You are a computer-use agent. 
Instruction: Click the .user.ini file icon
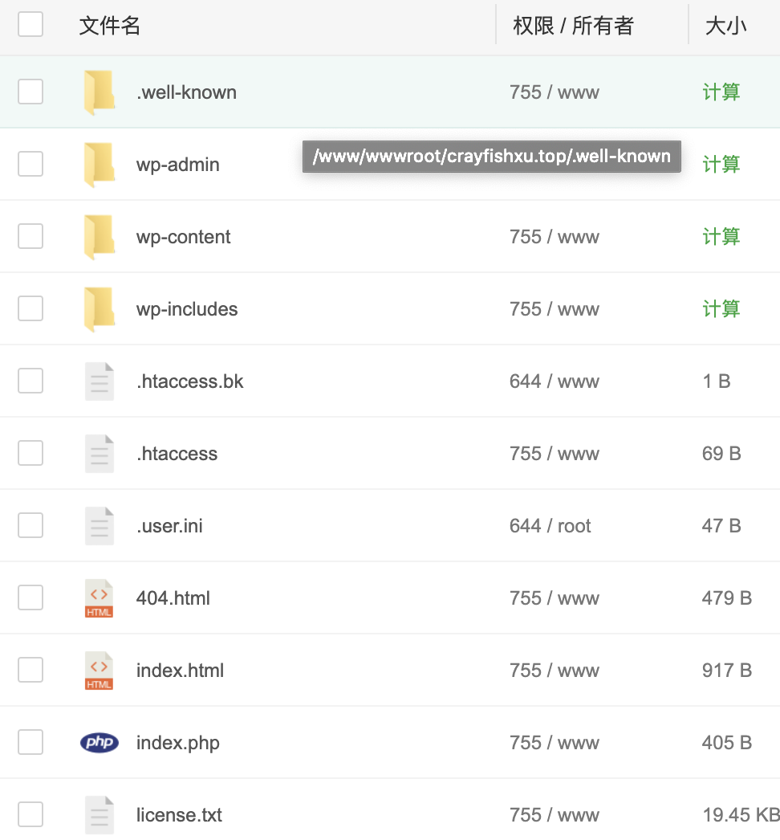(99, 526)
